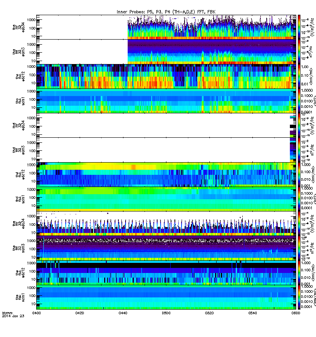Select the 'tha fff 32 scm3' panel label
The image size is (316, 337).
[19, 52]
